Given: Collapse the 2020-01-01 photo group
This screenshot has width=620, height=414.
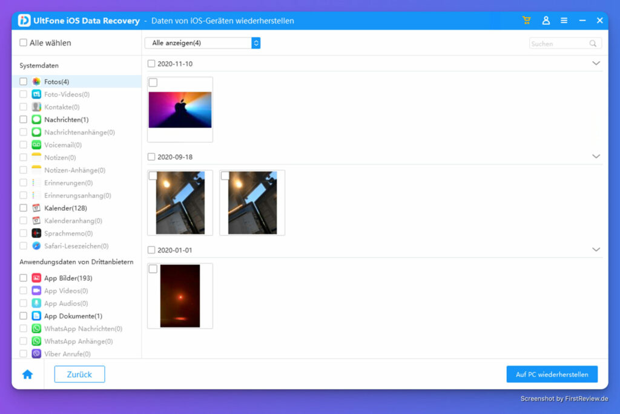Looking at the screenshot, I should click(596, 249).
